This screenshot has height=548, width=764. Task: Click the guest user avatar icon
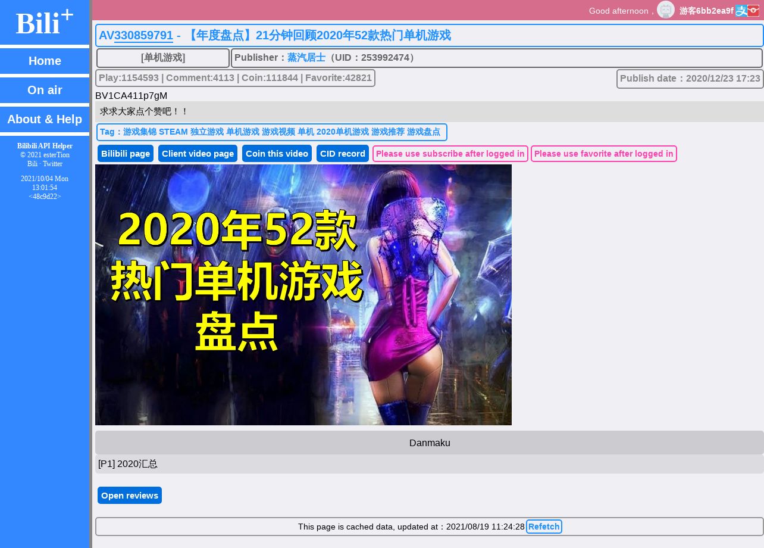pos(666,10)
